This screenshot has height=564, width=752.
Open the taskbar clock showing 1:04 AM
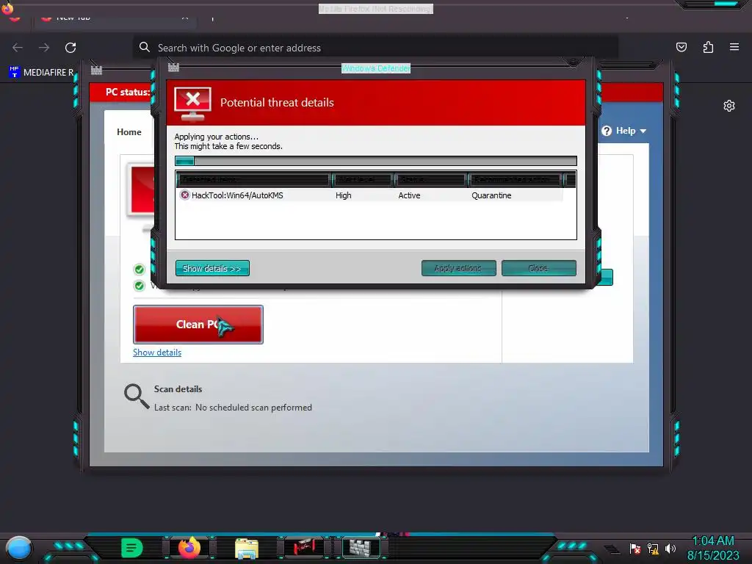[713, 548]
